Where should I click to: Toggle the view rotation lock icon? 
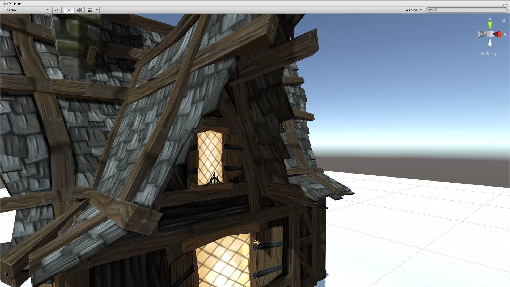click(504, 20)
